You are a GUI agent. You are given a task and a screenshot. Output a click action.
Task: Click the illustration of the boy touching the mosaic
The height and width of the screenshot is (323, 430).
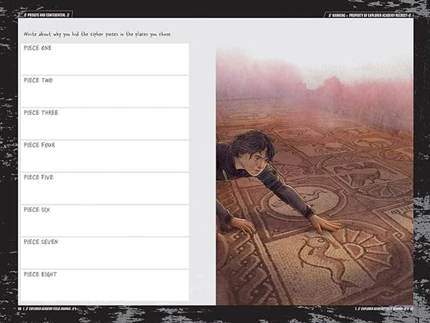(315, 177)
